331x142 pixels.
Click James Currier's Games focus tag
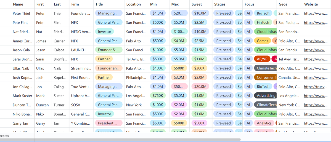point(262,41)
